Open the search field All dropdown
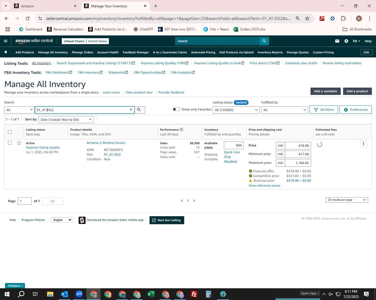The image size is (376, 300). pyautogui.click(x=19, y=110)
